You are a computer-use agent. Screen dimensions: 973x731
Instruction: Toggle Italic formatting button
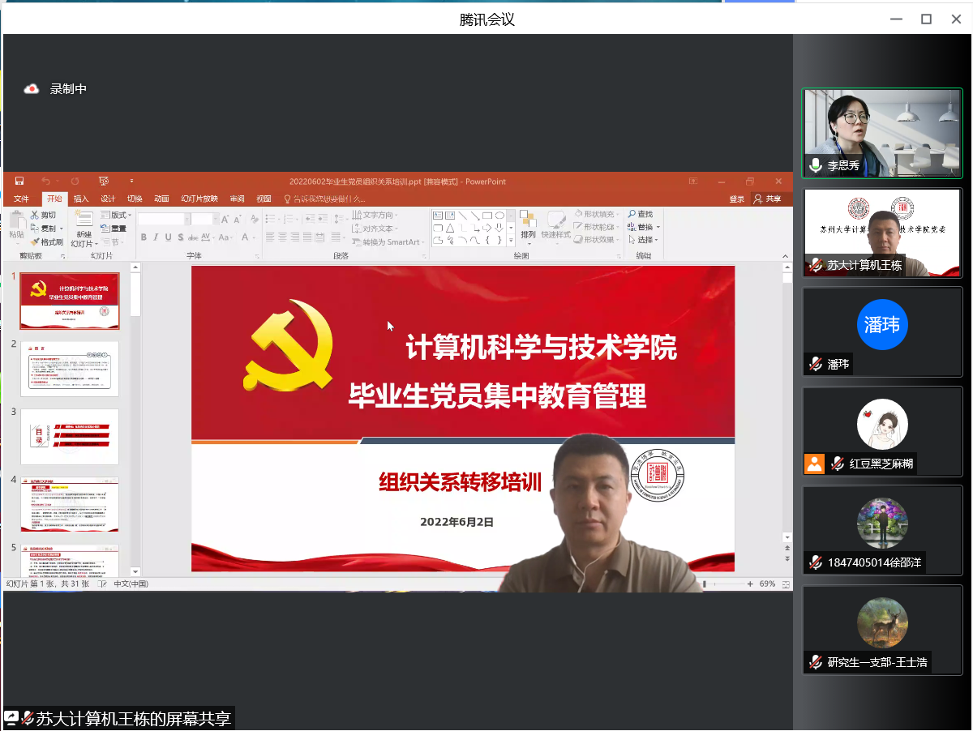click(x=156, y=237)
